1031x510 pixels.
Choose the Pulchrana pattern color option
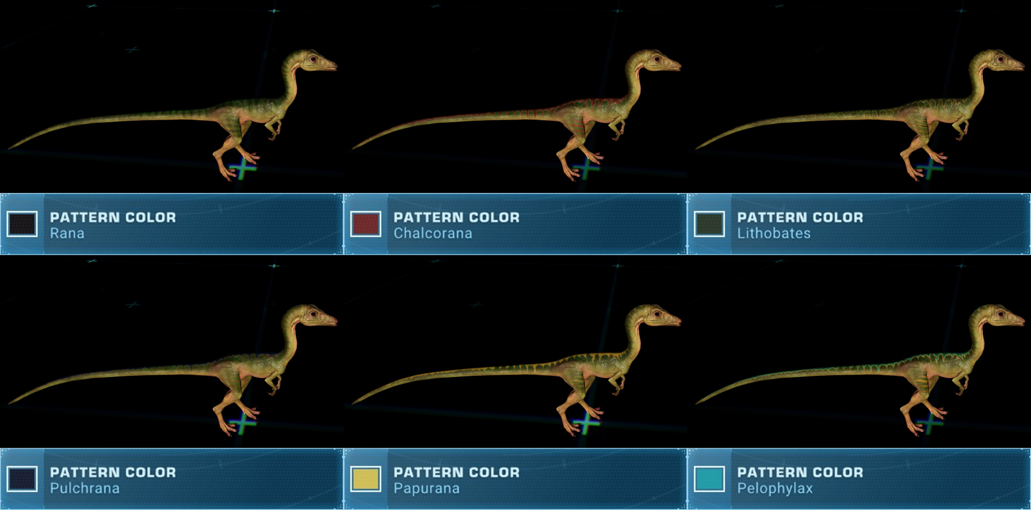172,479
